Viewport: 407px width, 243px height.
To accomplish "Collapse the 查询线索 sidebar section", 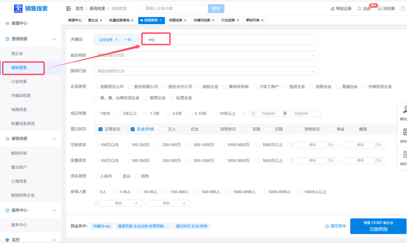I will [x=54, y=39].
